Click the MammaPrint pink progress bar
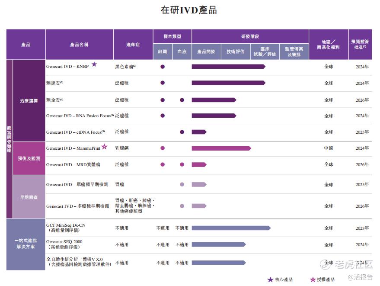Viewport: 380px width, 286px height. pyautogui.click(x=221, y=148)
